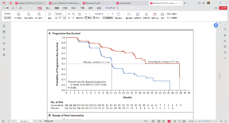Toggle fit width view icon
Viewport: 229px width, 123px height.
pos(64,18)
